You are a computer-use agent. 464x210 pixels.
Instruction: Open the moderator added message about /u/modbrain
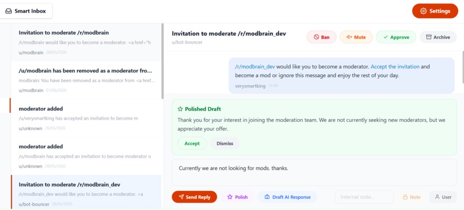point(86,156)
